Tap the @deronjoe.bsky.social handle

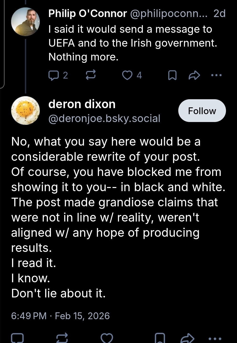click(104, 119)
